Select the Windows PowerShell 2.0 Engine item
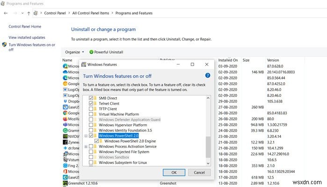327x187 pixels. coord(130,141)
